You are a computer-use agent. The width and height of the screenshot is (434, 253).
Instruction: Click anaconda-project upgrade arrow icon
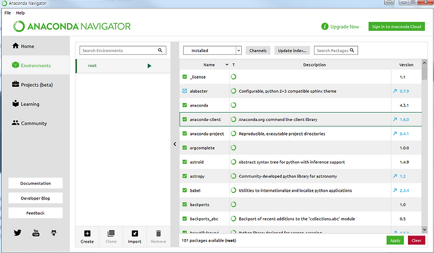click(x=395, y=134)
